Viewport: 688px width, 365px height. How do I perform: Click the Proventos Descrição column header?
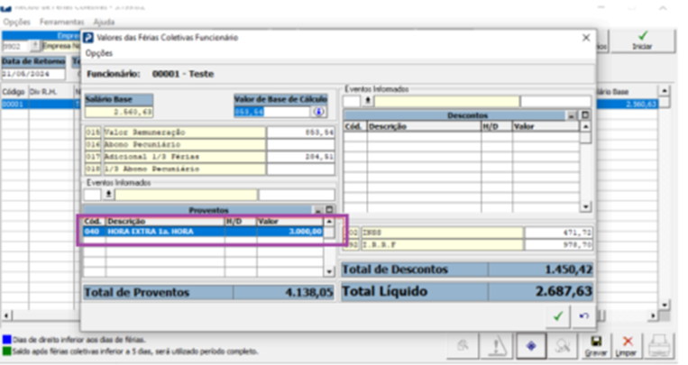(165, 222)
